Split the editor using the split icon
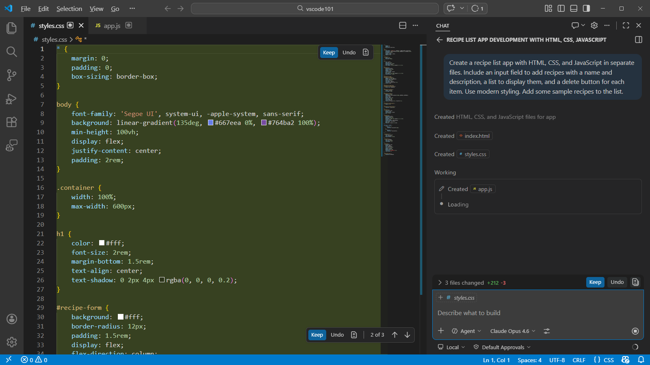Viewport: 650px width, 365px height. (x=403, y=25)
